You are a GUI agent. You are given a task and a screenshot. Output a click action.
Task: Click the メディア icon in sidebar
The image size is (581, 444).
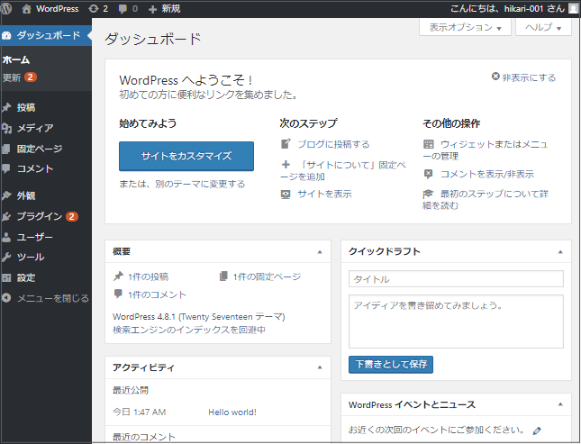click(x=6, y=128)
